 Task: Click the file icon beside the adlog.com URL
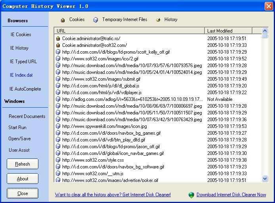tap(58, 99)
